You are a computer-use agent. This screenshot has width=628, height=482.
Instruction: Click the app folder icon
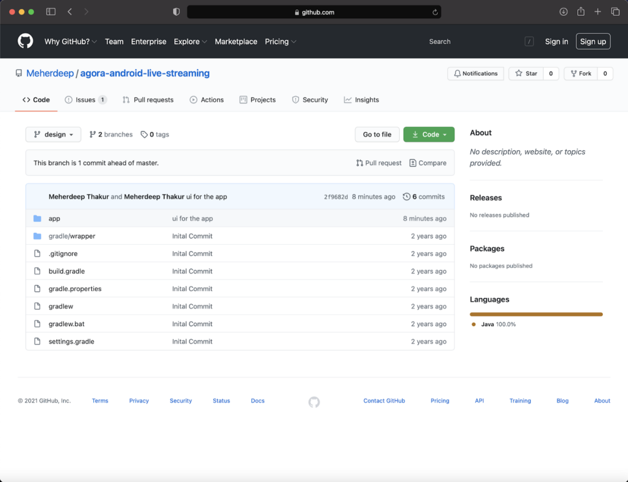click(x=37, y=218)
